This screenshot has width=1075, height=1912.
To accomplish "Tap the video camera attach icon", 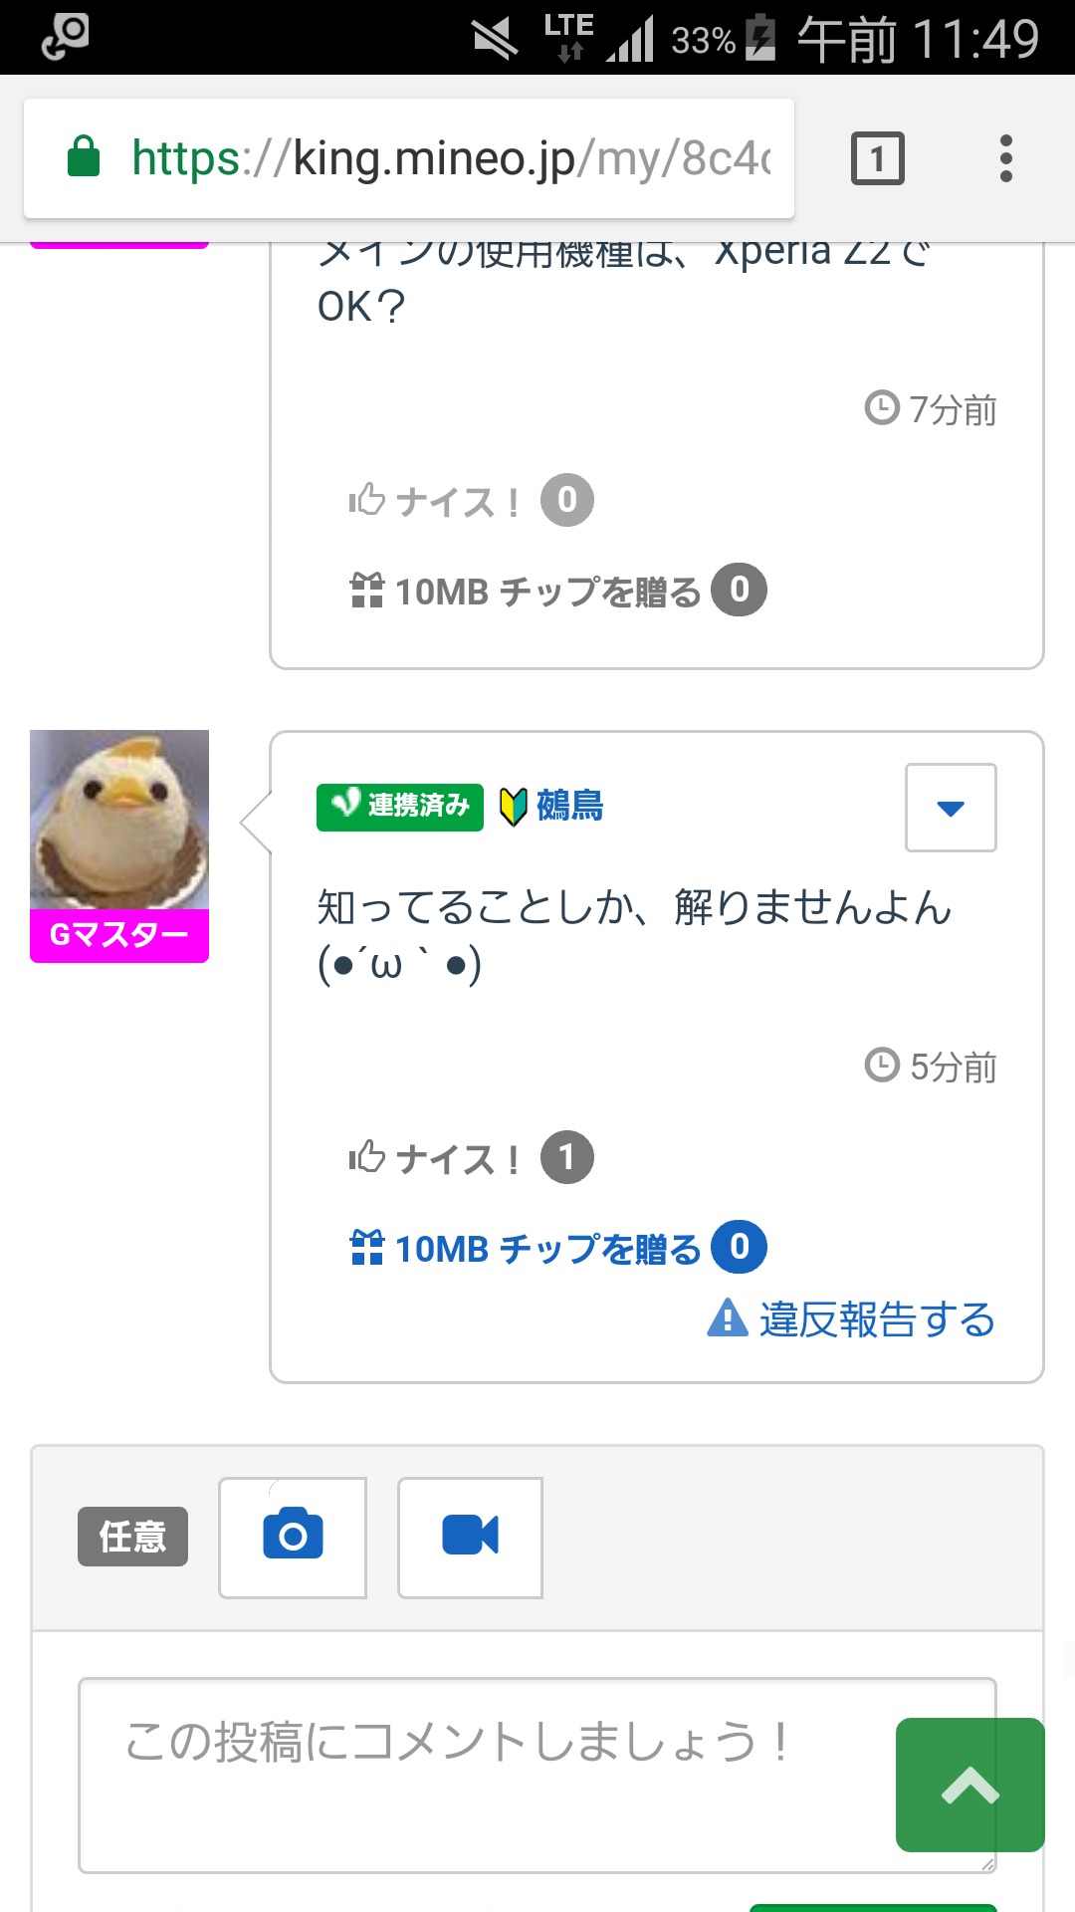I will [x=470, y=1537].
